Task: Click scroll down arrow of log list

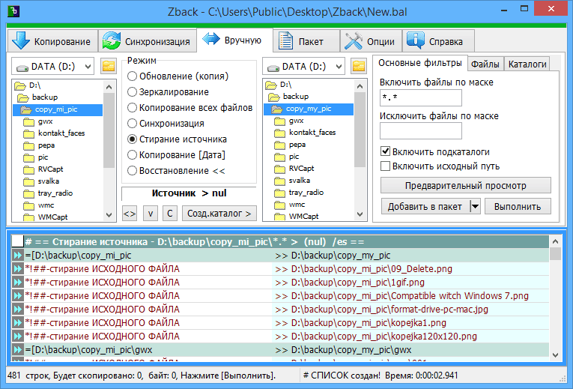Action: [x=556, y=355]
